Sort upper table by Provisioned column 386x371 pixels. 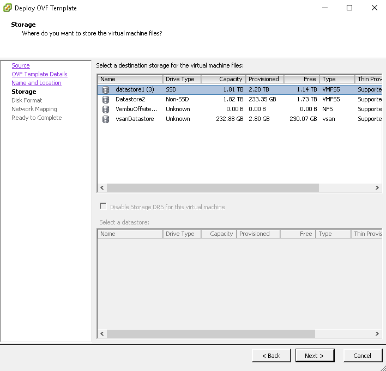tap(264, 79)
